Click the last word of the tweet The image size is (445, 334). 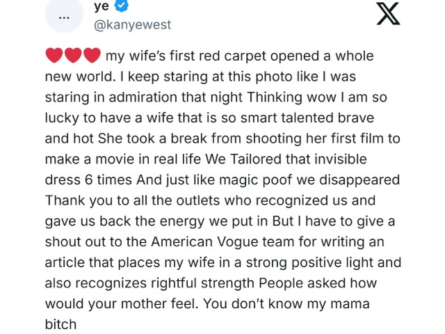60,324
